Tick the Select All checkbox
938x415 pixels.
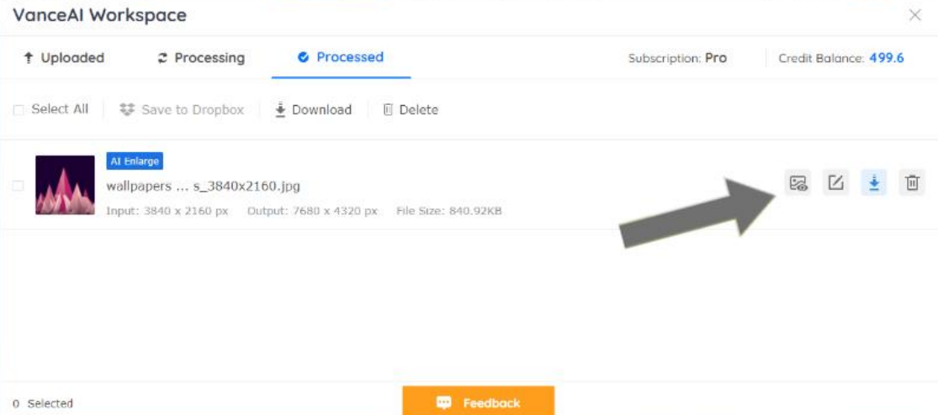coord(19,110)
